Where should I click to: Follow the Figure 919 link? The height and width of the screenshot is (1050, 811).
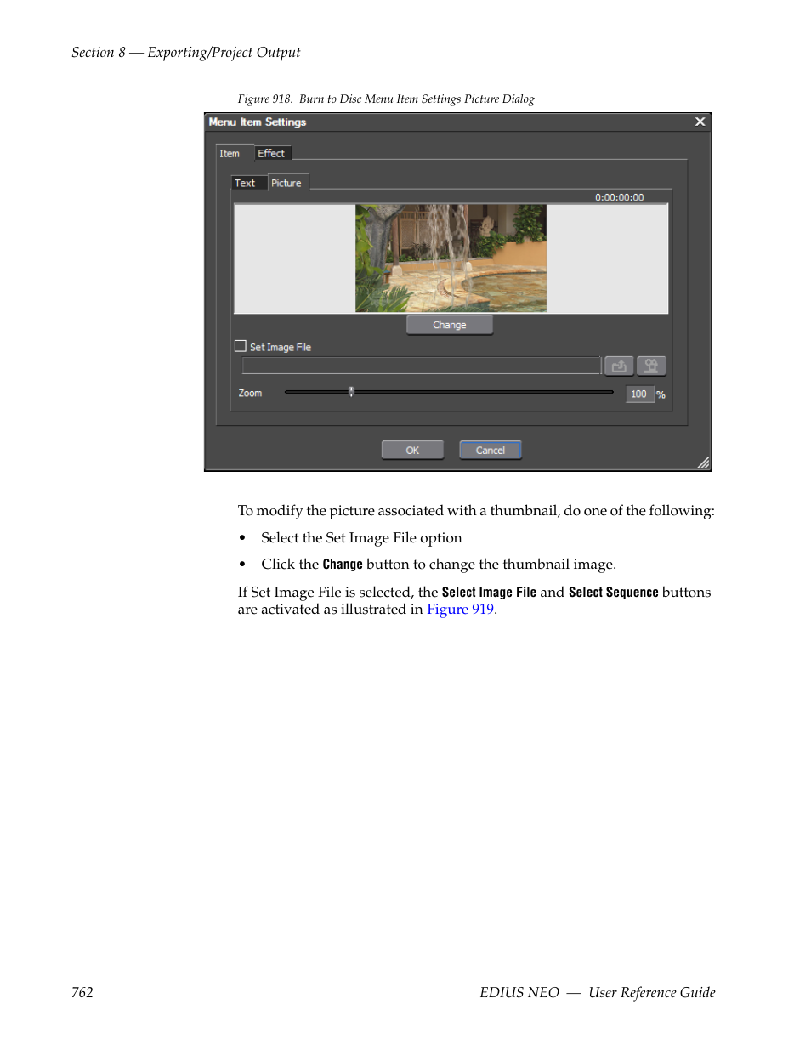[460, 609]
